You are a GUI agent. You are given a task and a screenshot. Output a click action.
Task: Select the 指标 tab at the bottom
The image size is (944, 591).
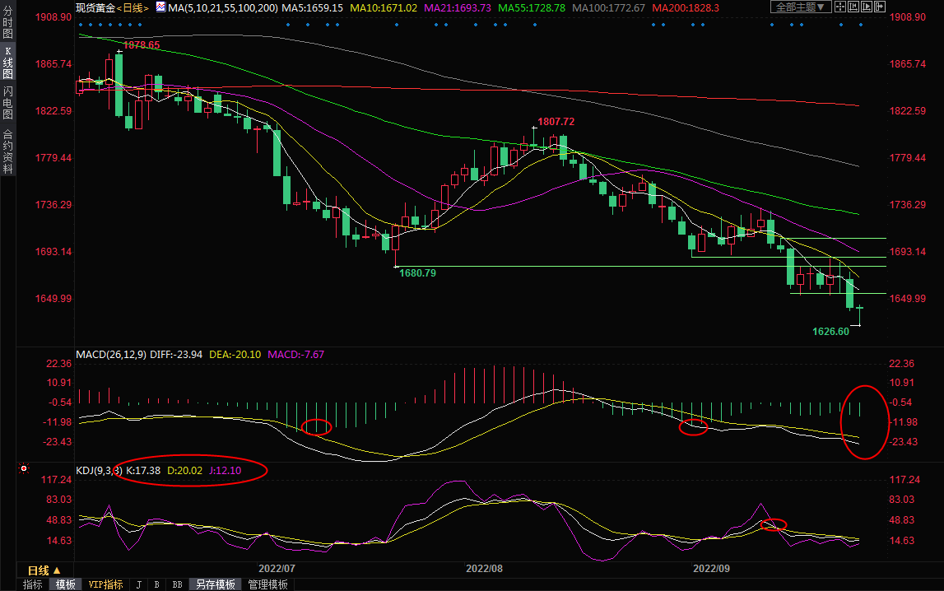pos(33,584)
